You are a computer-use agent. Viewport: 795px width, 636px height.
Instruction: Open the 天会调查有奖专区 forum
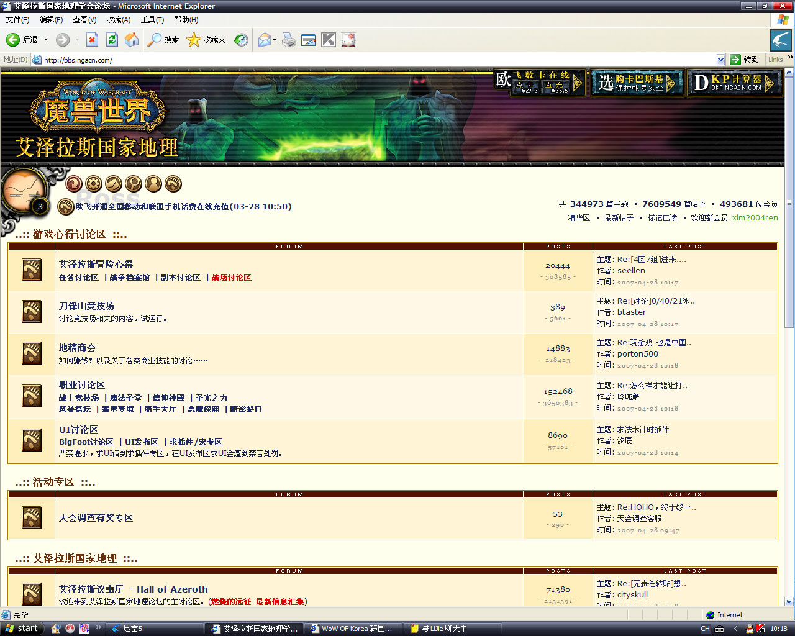click(96, 518)
